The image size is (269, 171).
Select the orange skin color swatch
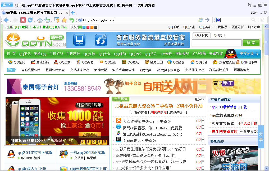click(92, 27)
